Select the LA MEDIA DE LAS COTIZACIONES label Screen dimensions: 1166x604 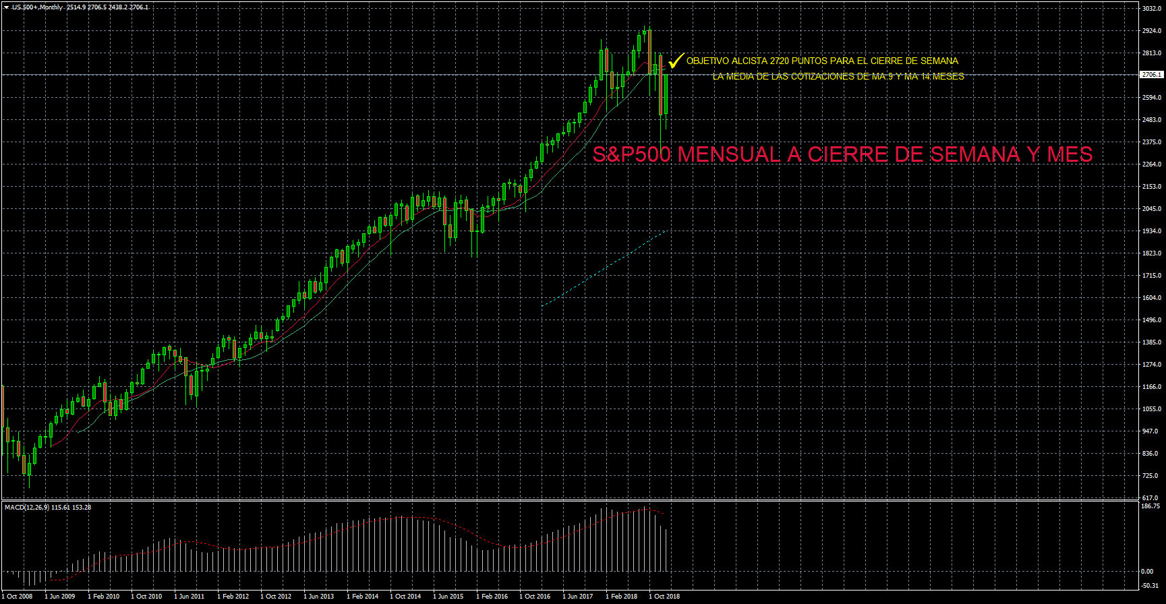tap(838, 77)
